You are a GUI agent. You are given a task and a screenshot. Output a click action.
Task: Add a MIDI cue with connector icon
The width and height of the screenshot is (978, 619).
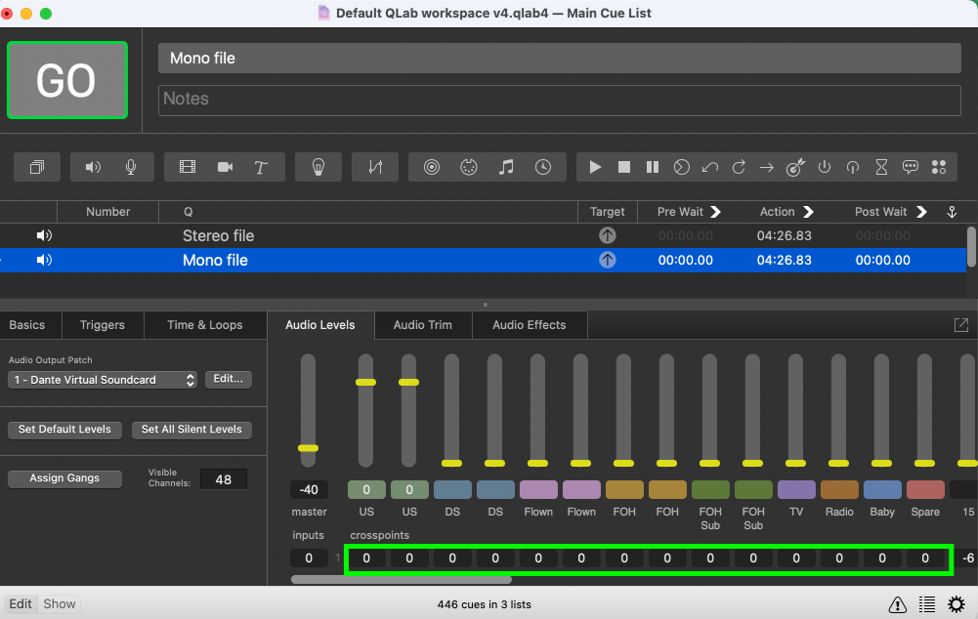pyautogui.click(x=468, y=167)
